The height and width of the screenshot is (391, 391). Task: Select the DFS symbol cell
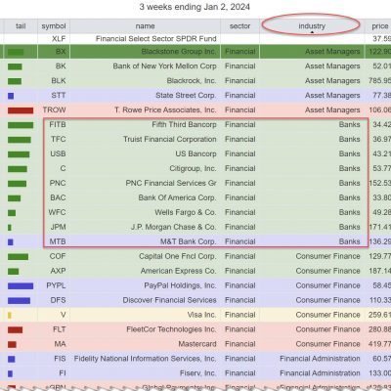(58, 300)
